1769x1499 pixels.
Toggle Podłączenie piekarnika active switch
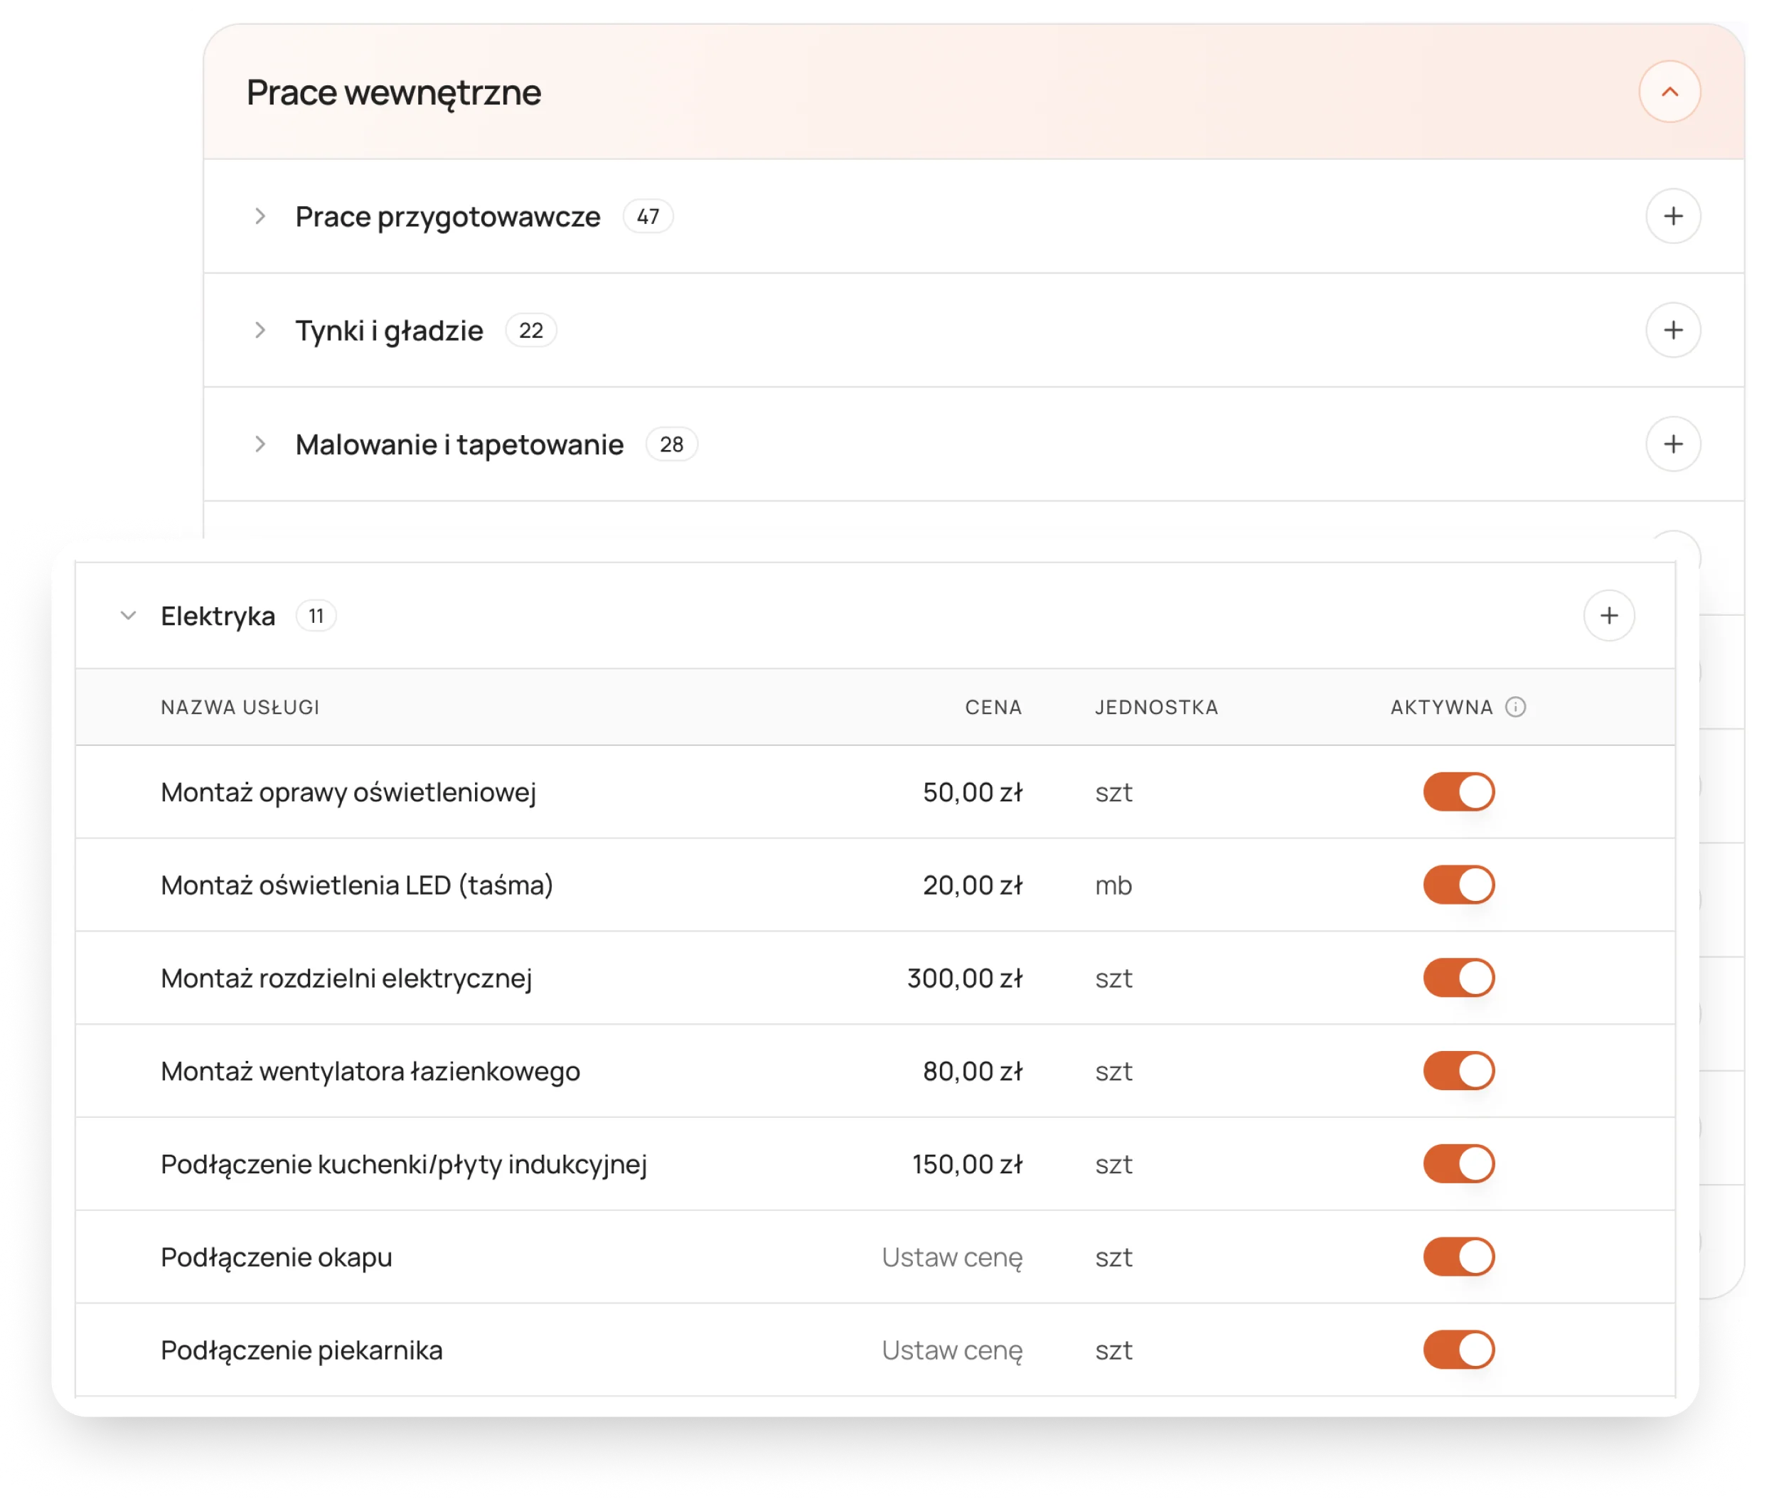tap(1458, 1350)
